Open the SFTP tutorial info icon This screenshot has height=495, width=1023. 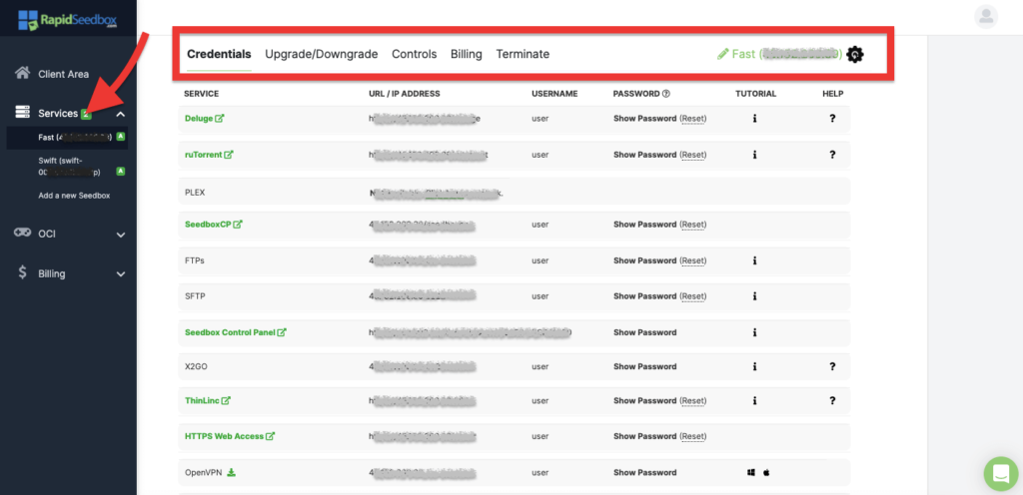point(755,296)
